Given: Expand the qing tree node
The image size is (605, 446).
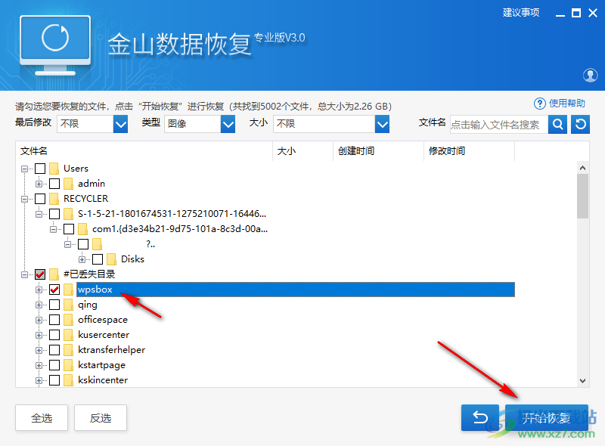Looking at the screenshot, I should pyautogui.click(x=39, y=305).
